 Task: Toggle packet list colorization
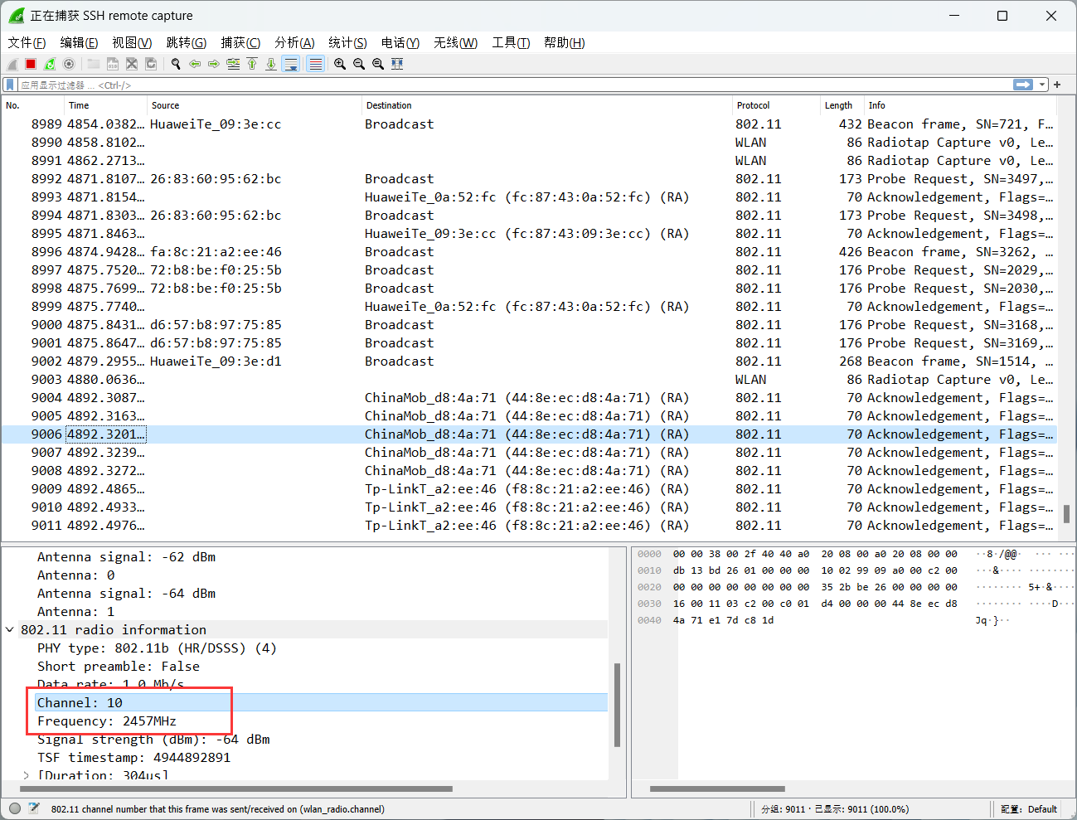pos(316,64)
